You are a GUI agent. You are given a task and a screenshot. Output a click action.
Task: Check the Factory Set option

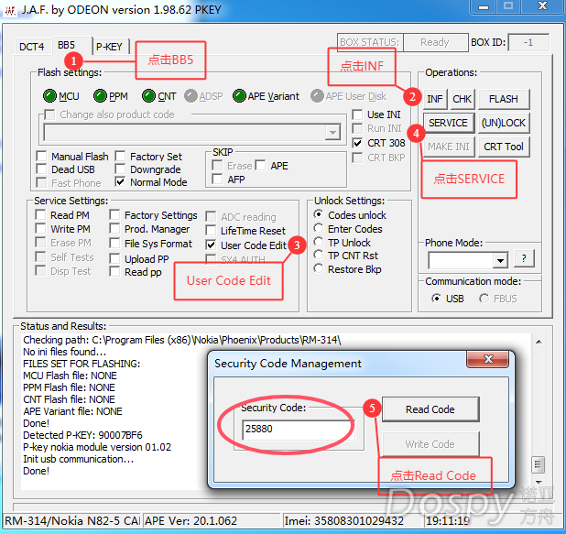pos(120,157)
